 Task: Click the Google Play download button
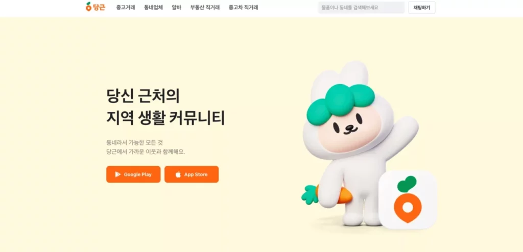pyautogui.click(x=133, y=174)
